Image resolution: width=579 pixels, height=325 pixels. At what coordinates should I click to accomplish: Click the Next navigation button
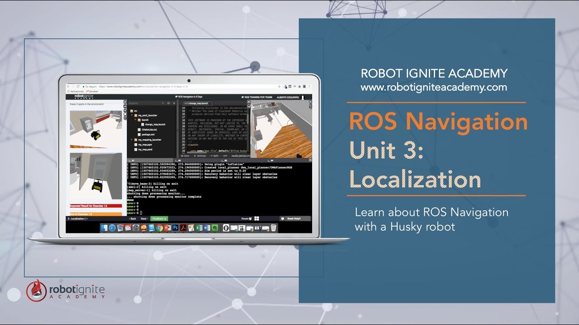144,218
